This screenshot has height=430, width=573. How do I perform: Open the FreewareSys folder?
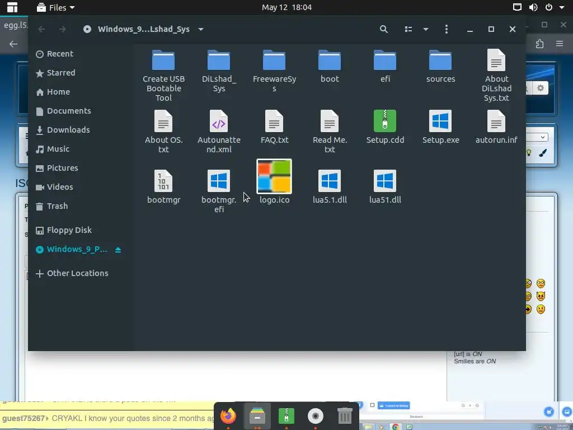tap(274, 71)
